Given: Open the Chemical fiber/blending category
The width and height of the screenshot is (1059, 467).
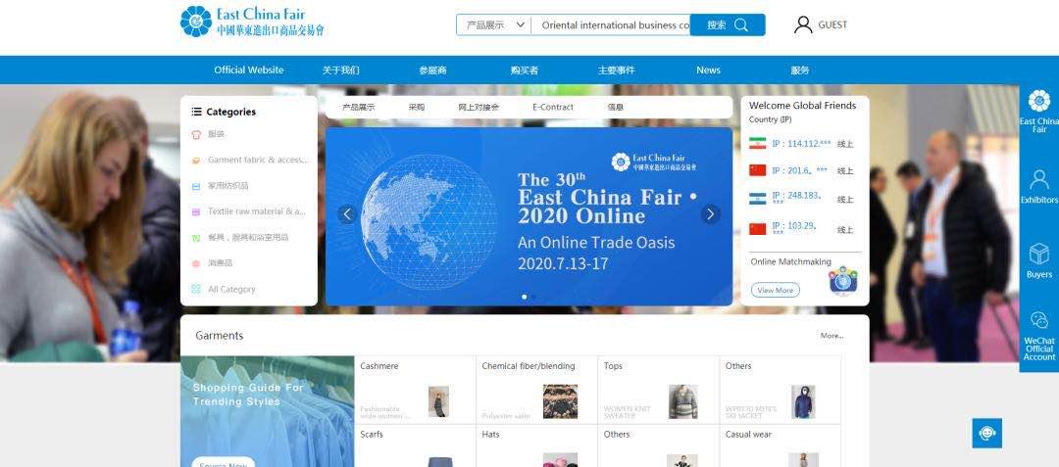Looking at the screenshot, I should point(529,366).
